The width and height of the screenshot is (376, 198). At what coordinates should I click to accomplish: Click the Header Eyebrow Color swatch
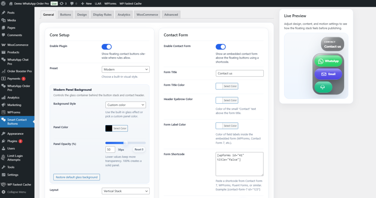[219, 100]
